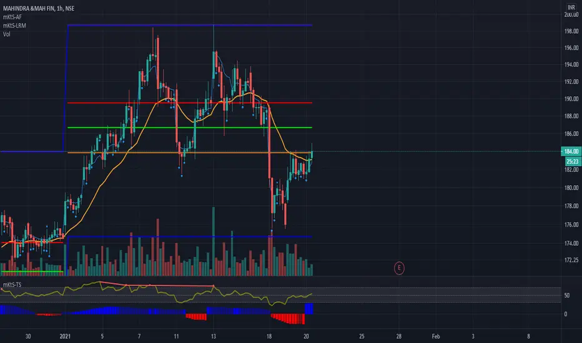Click the 188.00 price axis label
The width and height of the screenshot is (582, 343).
[571, 116]
